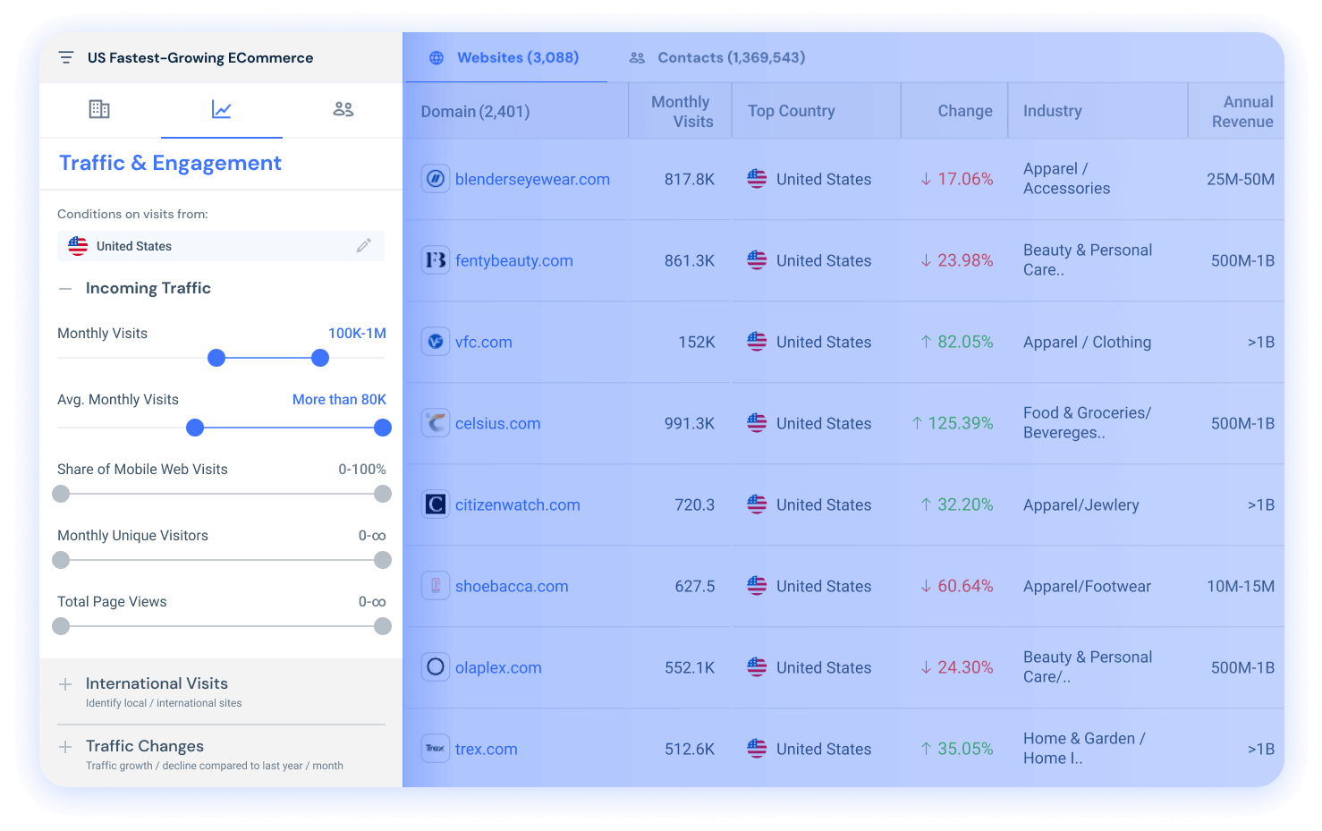Click the Monthly Visits slider right handle
The width and height of the screenshot is (1322, 831).
coord(320,358)
